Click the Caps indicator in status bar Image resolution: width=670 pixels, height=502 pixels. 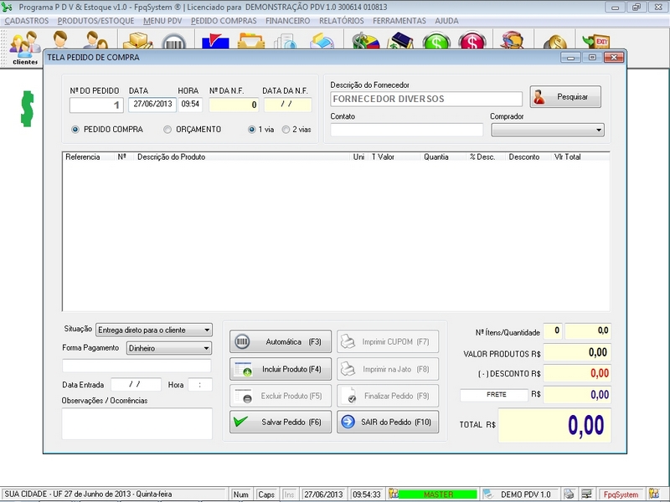point(265,494)
